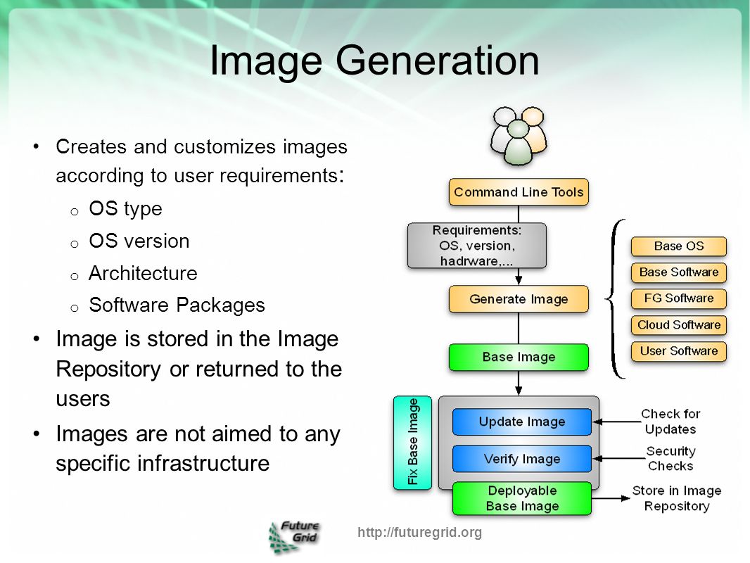Click the OS version bullet
This screenshot has height=563, width=750.
pyautogui.click(x=139, y=241)
